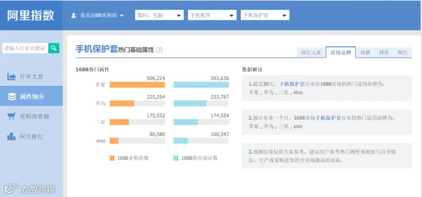Viewport: 422px width, 197px height.
Task: Click the 阿里指数 logo
Action: [x=30, y=15]
